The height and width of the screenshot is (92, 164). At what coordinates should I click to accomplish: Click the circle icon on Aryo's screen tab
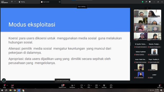[x=59, y=2]
